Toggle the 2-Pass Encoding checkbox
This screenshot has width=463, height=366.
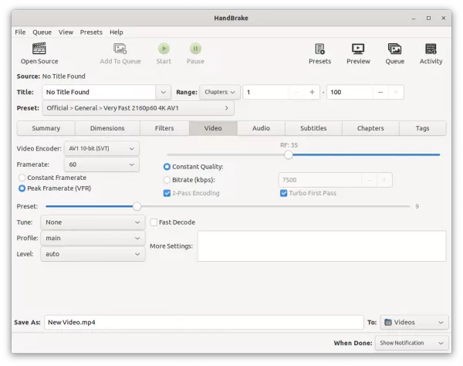click(x=167, y=193)
